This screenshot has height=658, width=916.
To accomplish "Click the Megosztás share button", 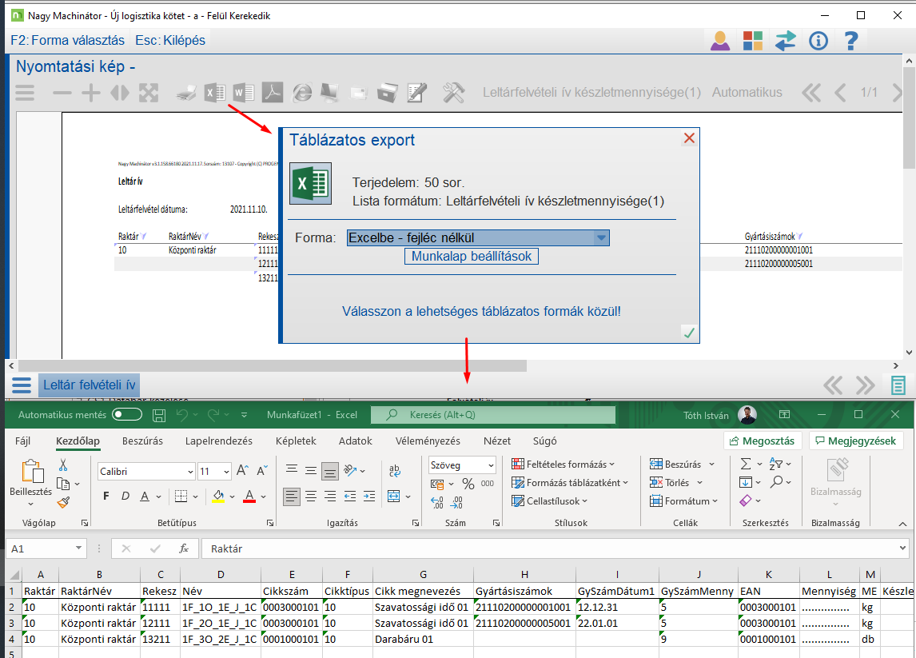I will 763,441.
